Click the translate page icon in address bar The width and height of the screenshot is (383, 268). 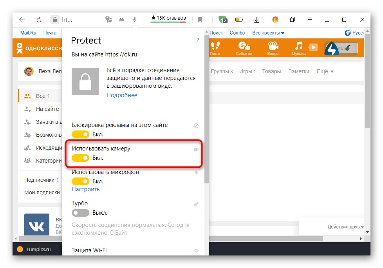(x=108, y=20)
